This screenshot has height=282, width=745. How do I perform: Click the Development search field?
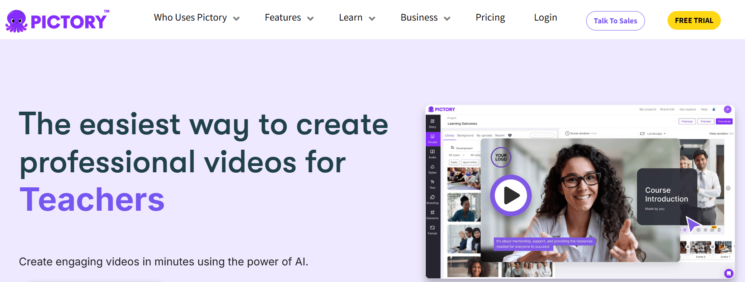point(464,148)
